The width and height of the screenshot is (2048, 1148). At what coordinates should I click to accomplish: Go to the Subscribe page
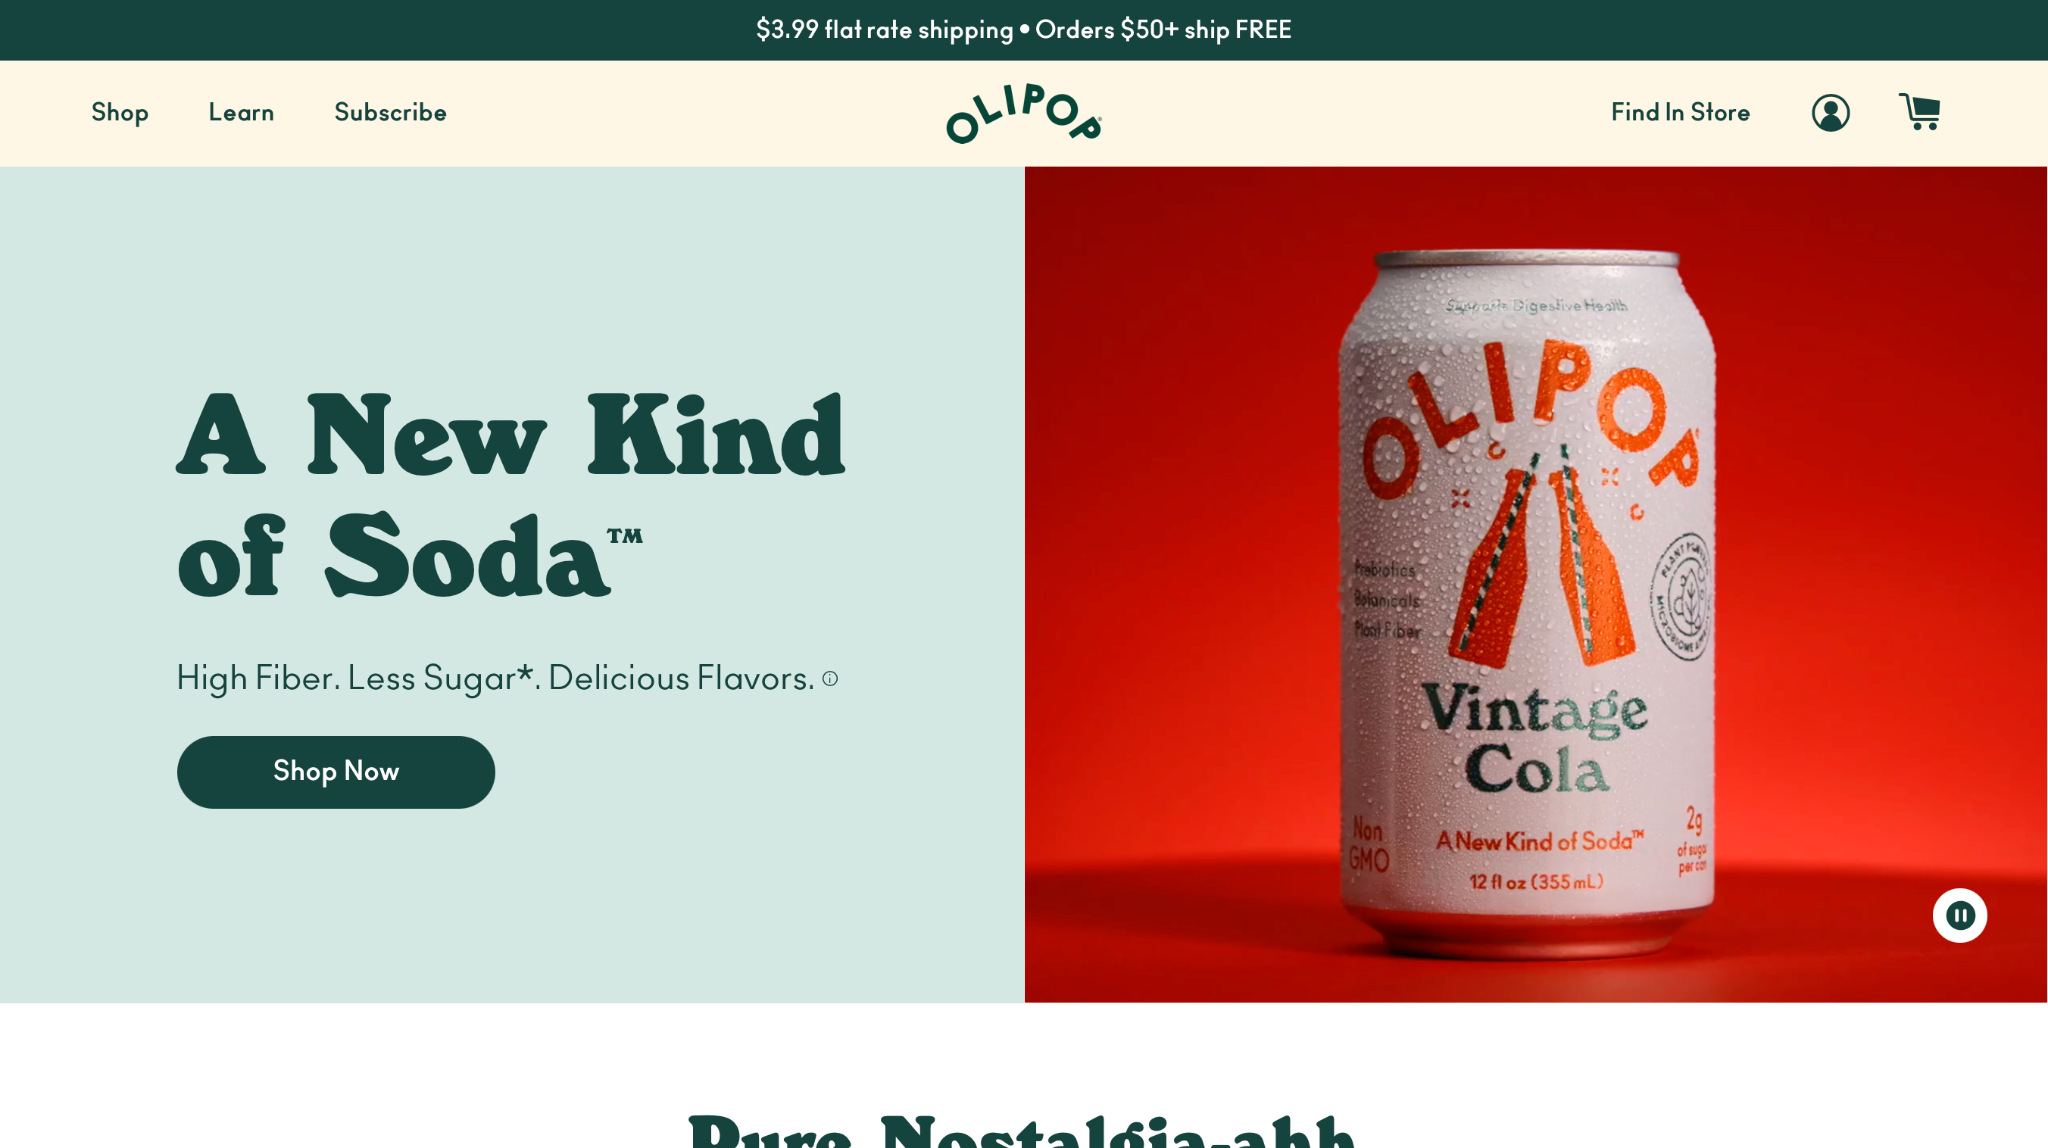coord(390,112)
